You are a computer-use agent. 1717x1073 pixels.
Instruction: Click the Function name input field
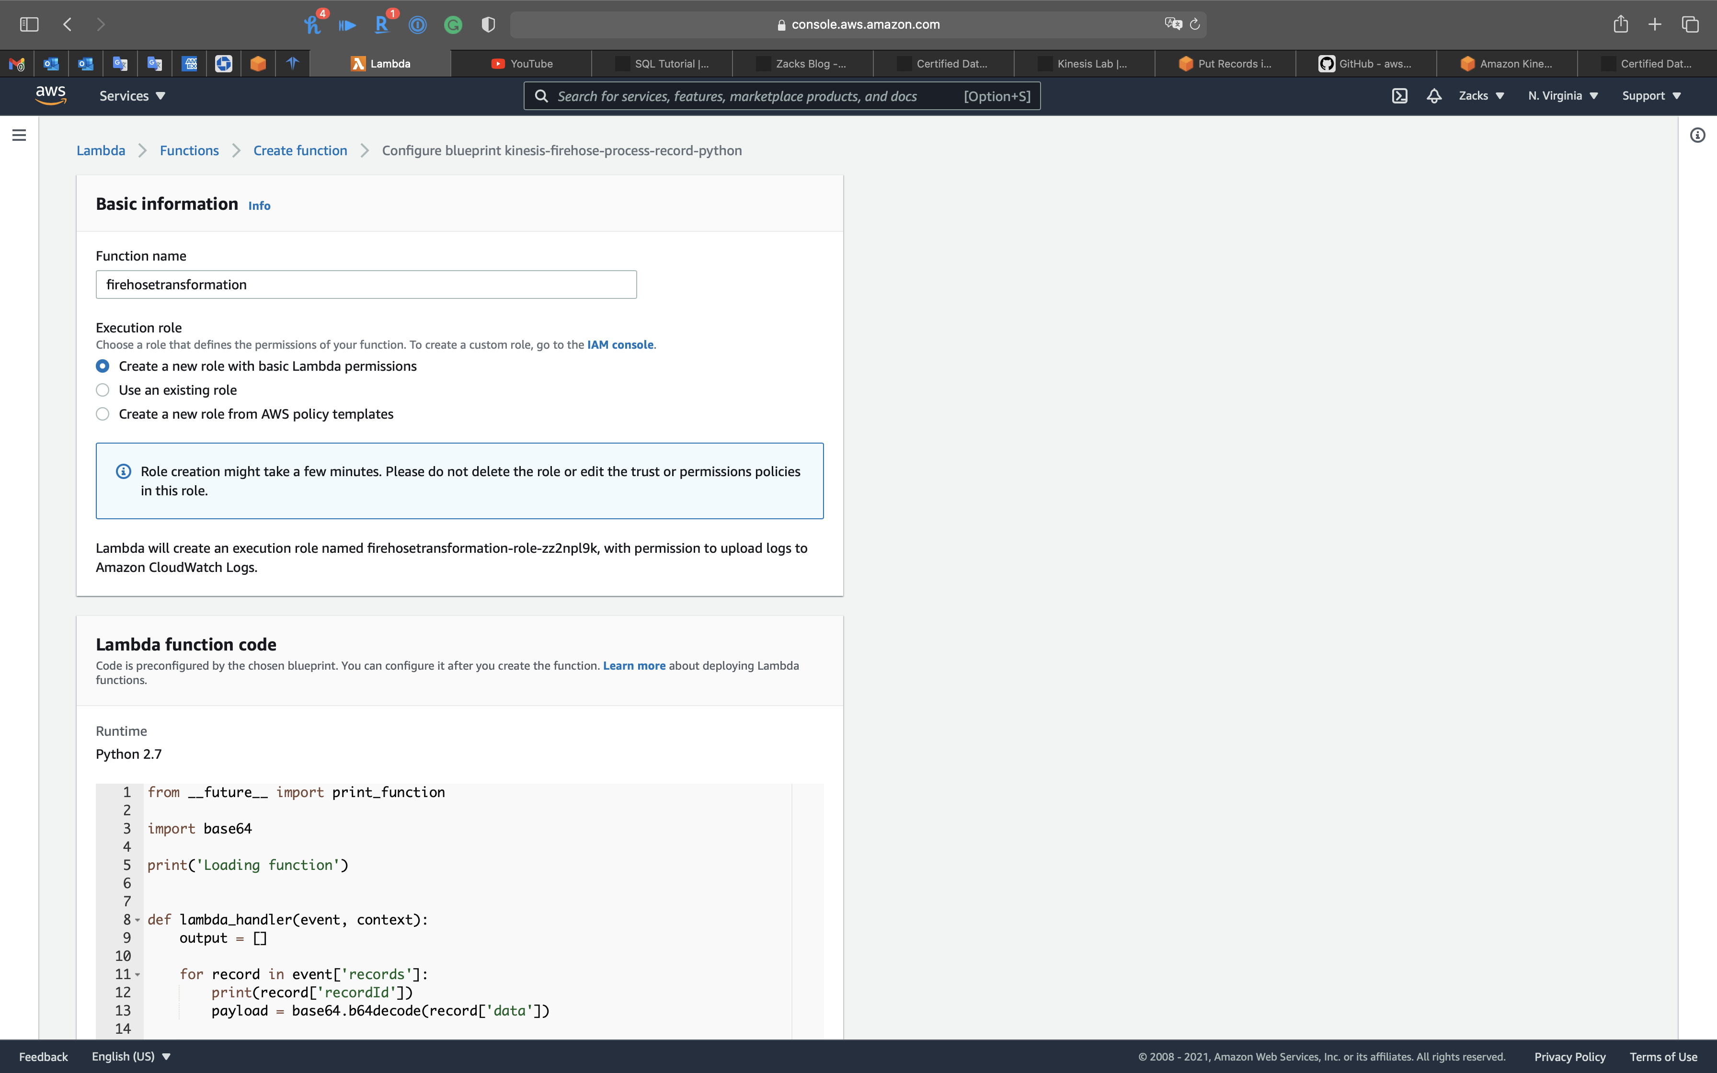(x=366, y=285)
